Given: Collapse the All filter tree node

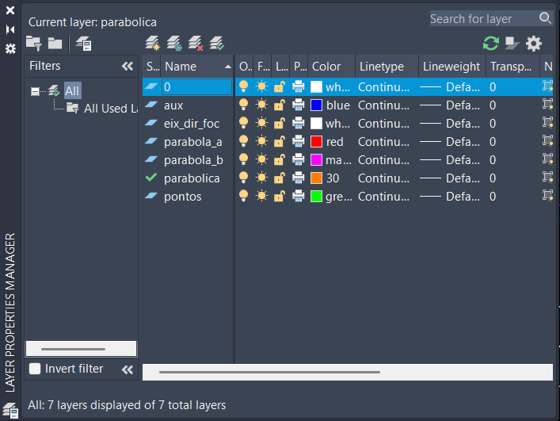Looking at the screenshot, I should 35,91.
